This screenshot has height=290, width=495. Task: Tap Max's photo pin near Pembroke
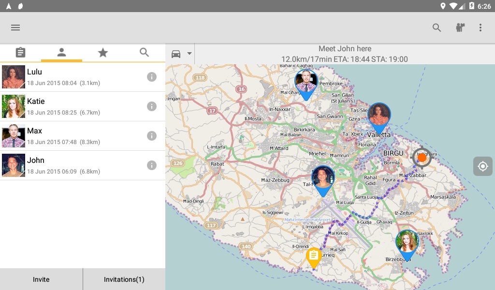[306, 84]
